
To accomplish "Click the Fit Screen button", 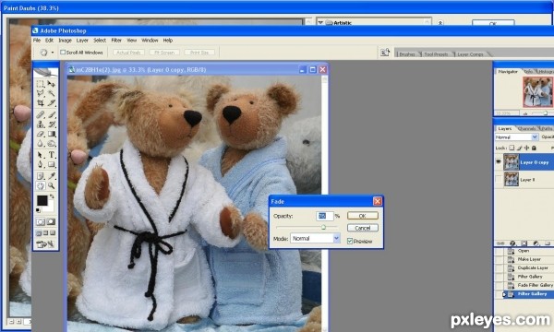I will [x=164, y=53].
